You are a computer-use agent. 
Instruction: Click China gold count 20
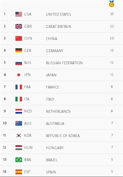(x=112, y=38)
